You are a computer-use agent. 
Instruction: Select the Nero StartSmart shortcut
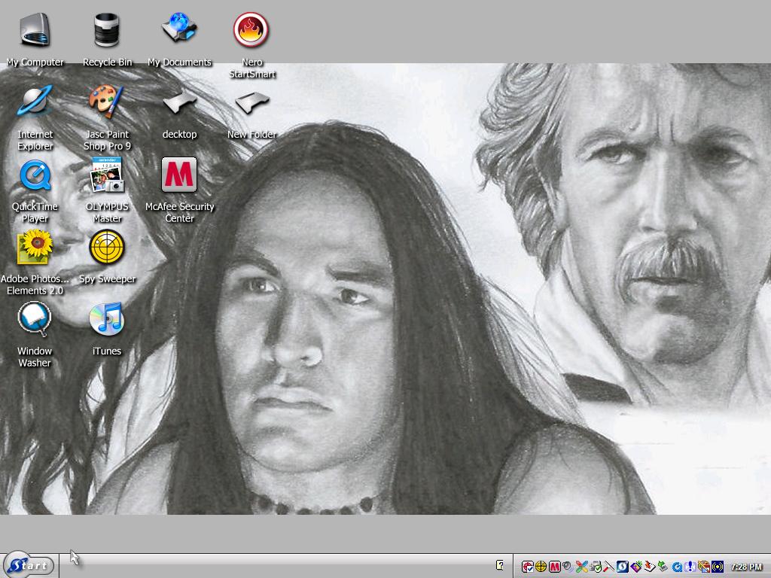coord(251,44)
